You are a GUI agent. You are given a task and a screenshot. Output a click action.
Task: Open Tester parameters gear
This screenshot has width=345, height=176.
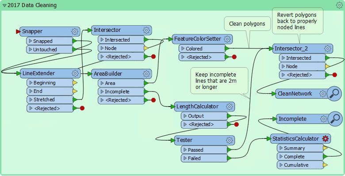[230, 140]
